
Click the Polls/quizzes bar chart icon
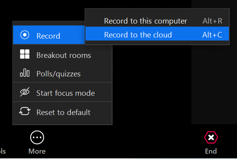(x=25, y=73)
